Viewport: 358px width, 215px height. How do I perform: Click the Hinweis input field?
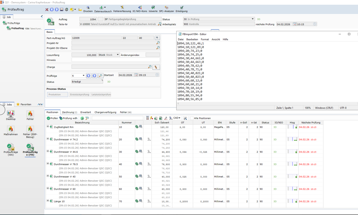tap(116, 60)
